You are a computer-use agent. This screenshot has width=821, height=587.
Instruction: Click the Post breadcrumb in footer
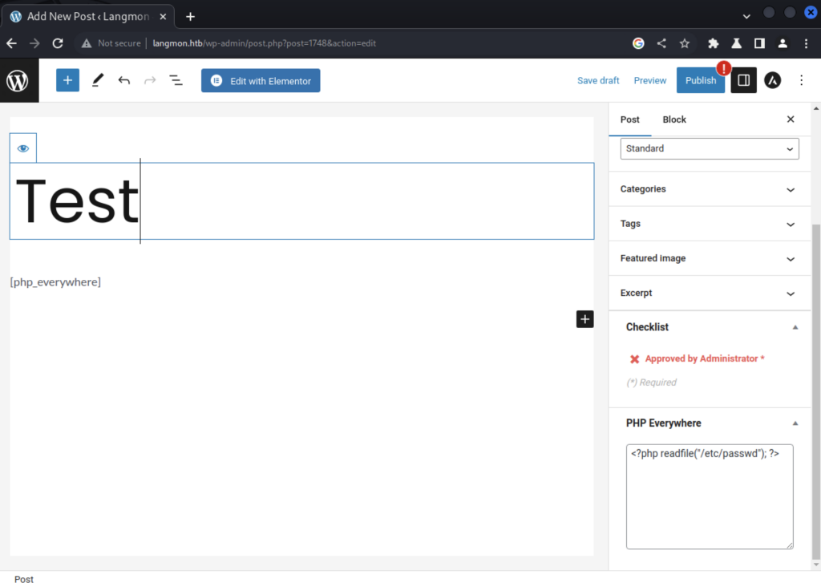[23, 579]
